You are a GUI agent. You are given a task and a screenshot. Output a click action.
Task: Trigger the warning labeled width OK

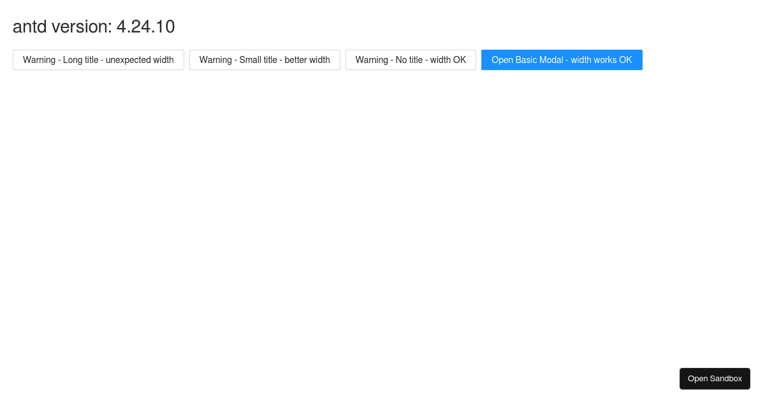[x=411, y=60]
